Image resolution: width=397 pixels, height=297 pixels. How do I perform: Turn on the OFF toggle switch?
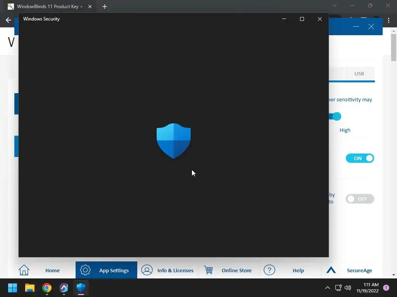[360, 199]
